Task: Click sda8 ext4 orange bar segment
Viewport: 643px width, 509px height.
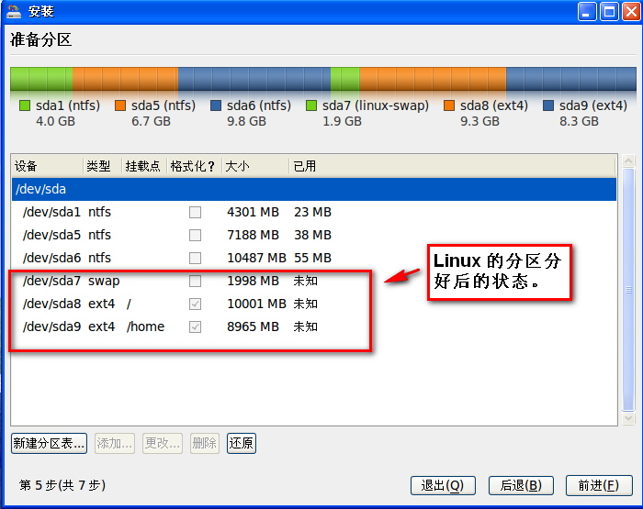Action: tap(433, 79)
